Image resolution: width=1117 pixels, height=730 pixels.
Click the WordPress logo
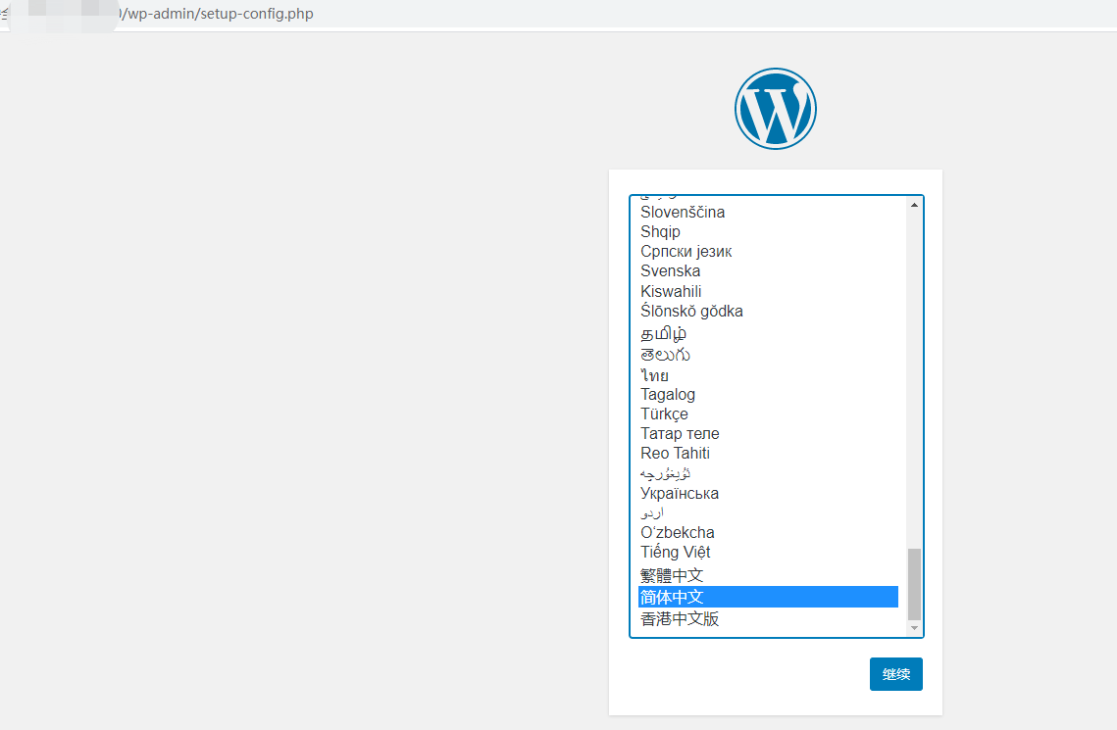click(x=775, y=108)
